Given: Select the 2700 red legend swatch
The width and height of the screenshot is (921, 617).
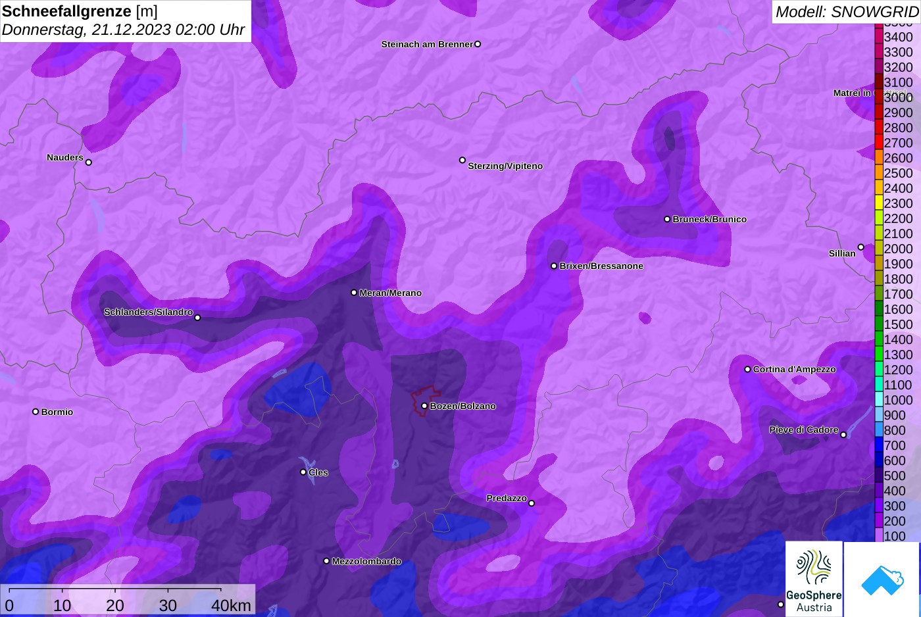Looking at the screenshot, I should click(x=878, y=143).
